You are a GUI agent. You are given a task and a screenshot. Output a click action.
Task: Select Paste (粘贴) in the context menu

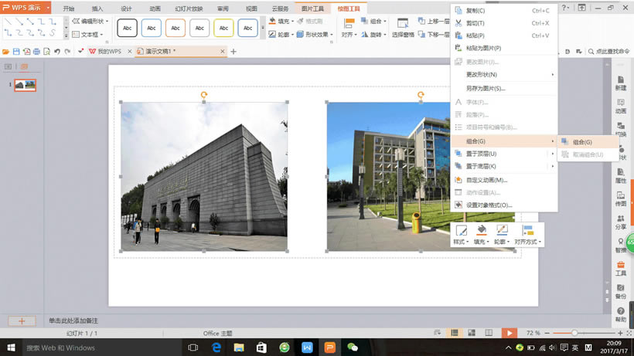tap(504, 36)
